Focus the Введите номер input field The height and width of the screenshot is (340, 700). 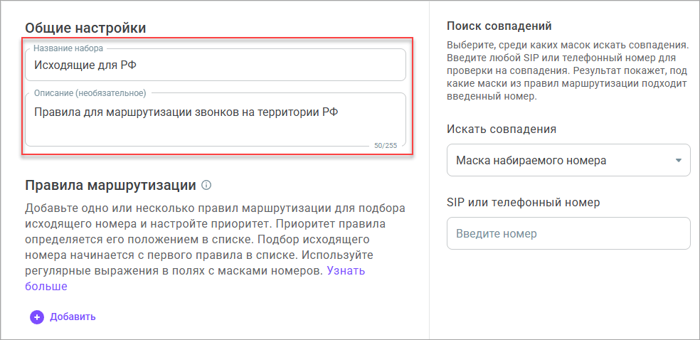coord(569,233)
